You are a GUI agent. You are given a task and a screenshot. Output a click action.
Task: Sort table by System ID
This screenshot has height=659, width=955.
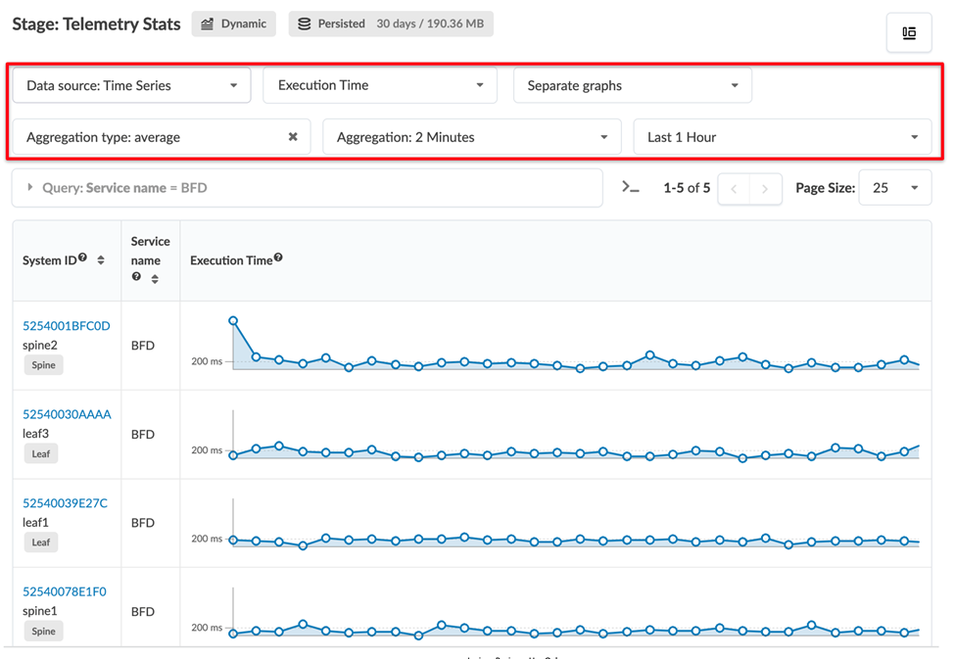101,260
